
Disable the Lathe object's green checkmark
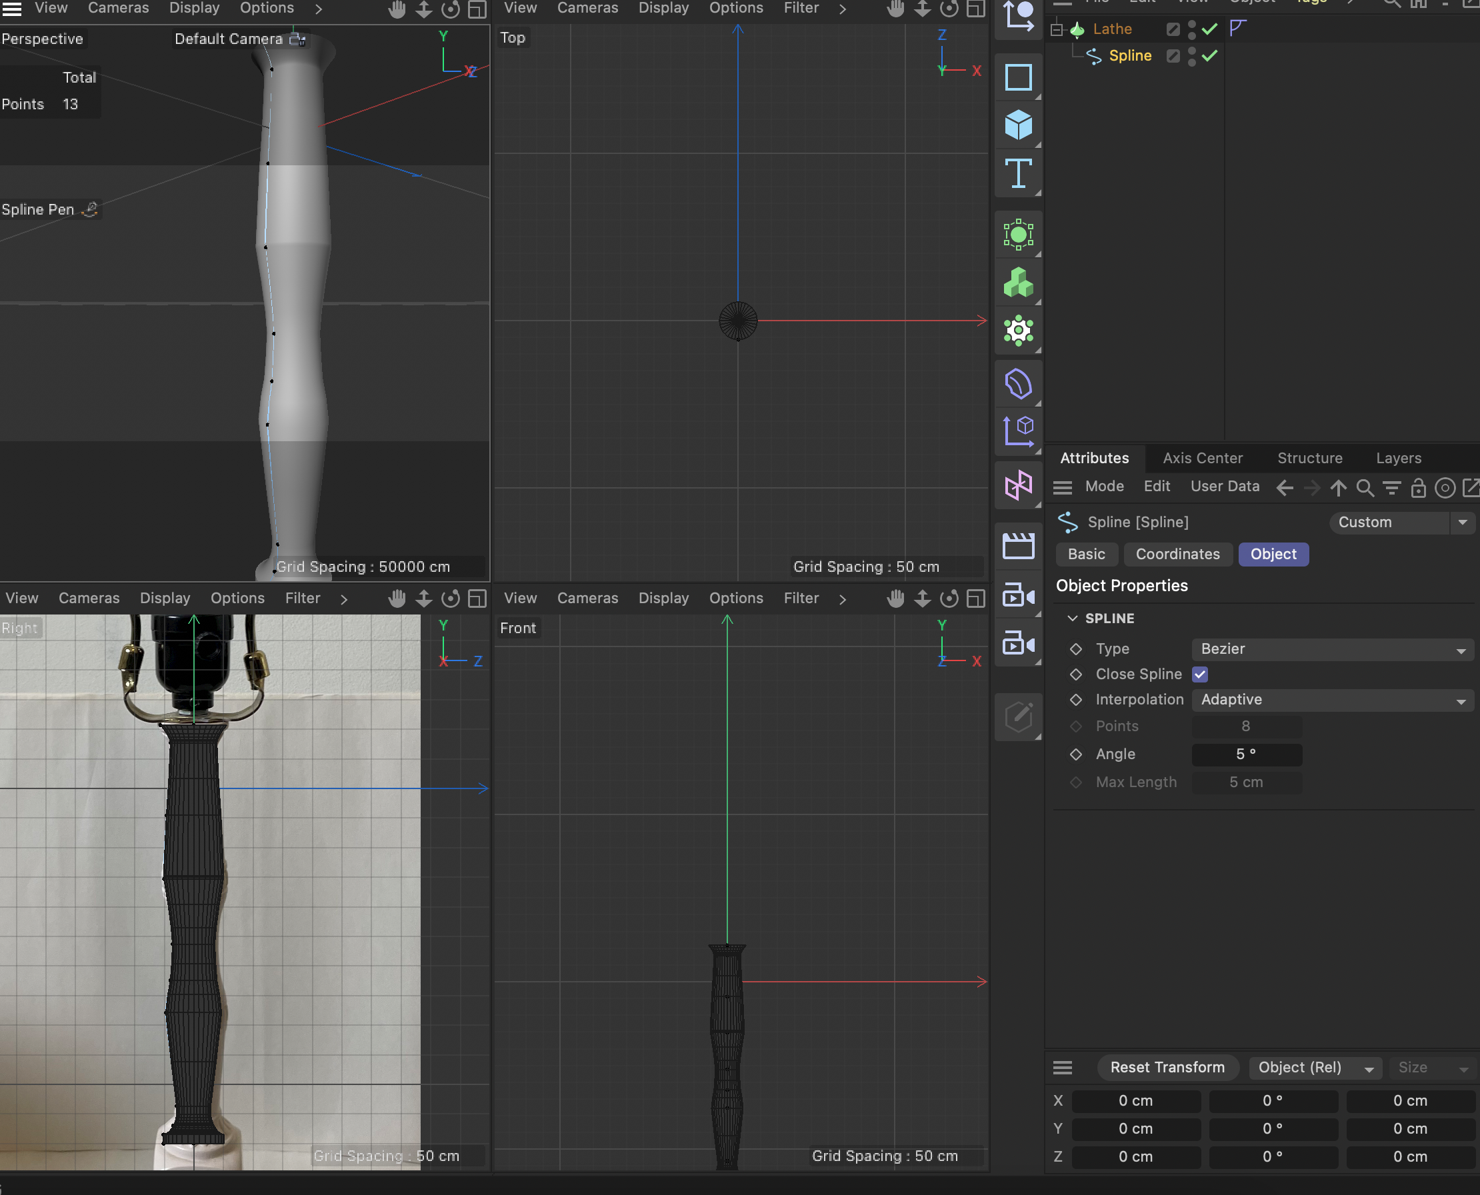point(1209,29)
